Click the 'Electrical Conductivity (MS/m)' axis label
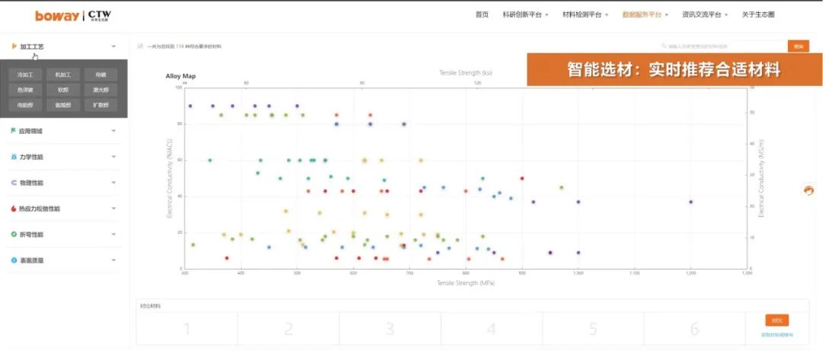 pyautogui.click(x=761, y=178)
